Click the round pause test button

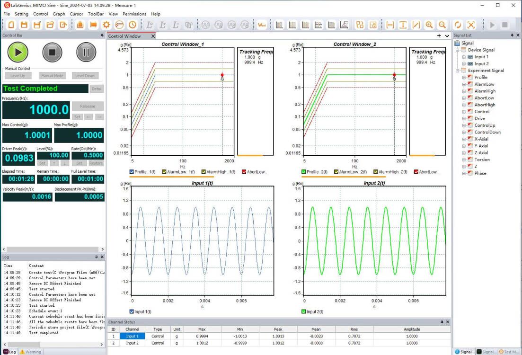[86, 52]
